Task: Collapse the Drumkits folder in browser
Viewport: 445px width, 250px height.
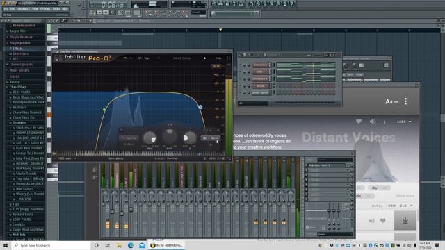Action: [19, 123]
